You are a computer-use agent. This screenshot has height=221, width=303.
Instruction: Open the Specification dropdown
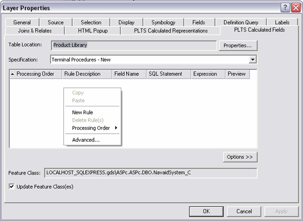253,60
